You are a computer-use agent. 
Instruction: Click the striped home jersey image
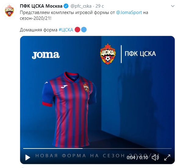[x=69, y=109]
